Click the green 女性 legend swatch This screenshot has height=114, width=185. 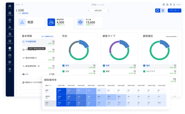[x=63, y=71]
